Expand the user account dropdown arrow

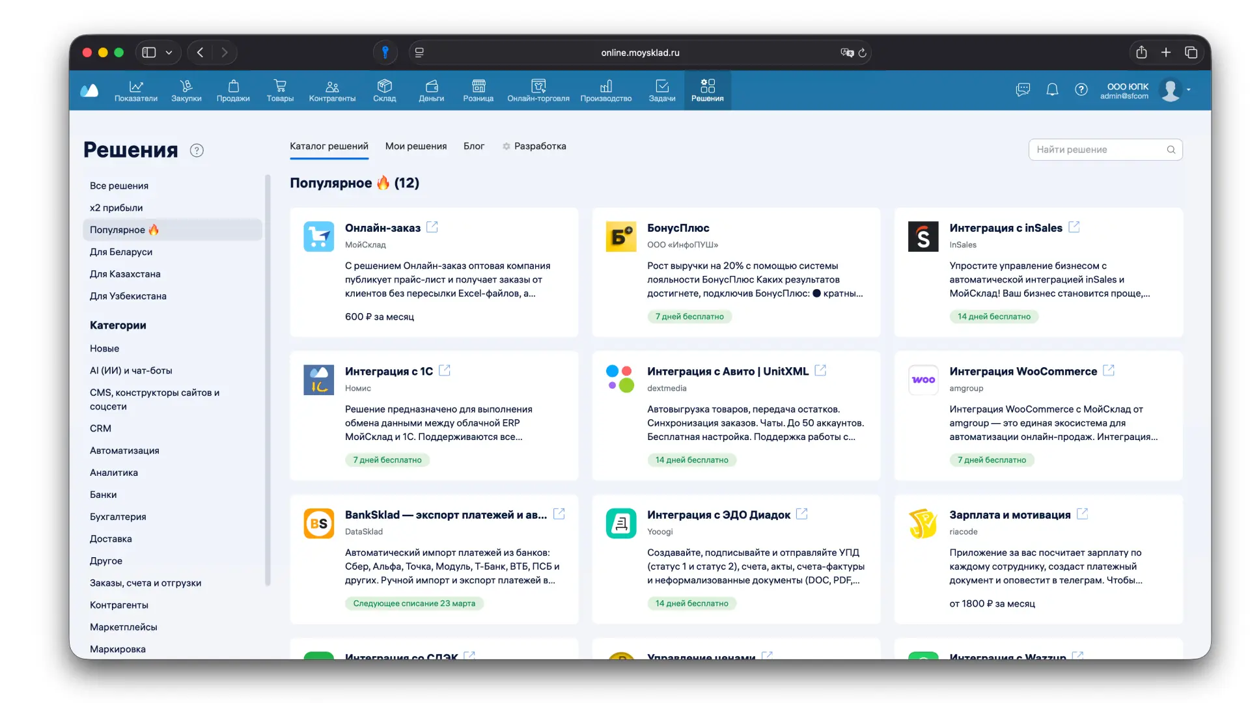coord(1189,90)
